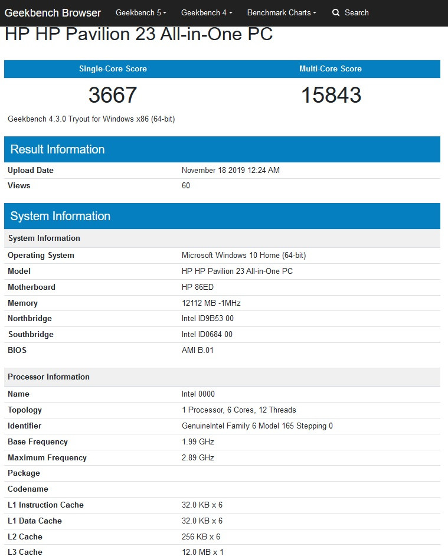Click the Multi-Core Score header
448x556 pixels.
pos(331,69)
